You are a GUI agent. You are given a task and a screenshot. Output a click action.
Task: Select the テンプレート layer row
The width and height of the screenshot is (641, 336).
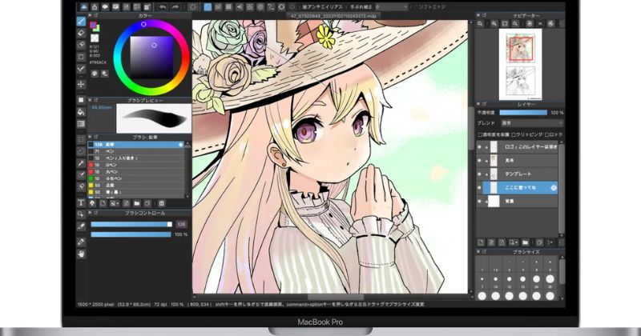click(517, 174)
